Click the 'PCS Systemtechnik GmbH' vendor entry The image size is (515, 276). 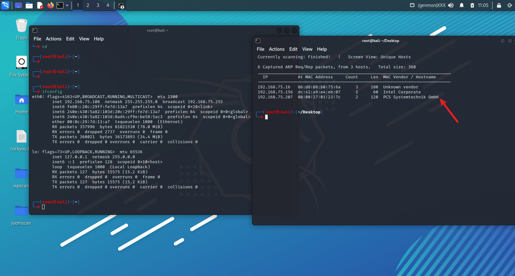click(411, 97)
